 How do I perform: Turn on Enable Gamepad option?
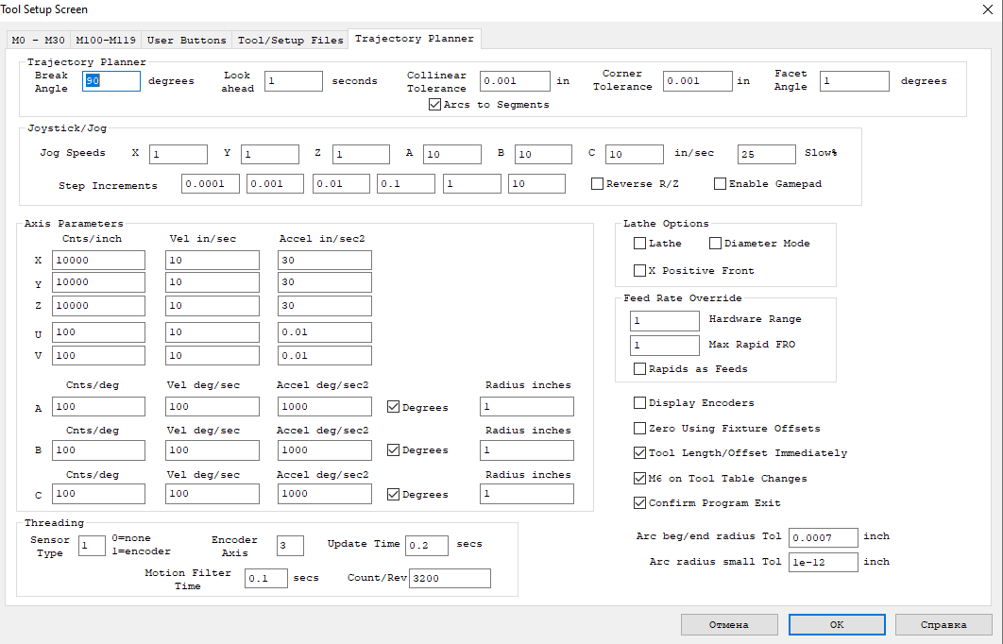coord(721,184)
